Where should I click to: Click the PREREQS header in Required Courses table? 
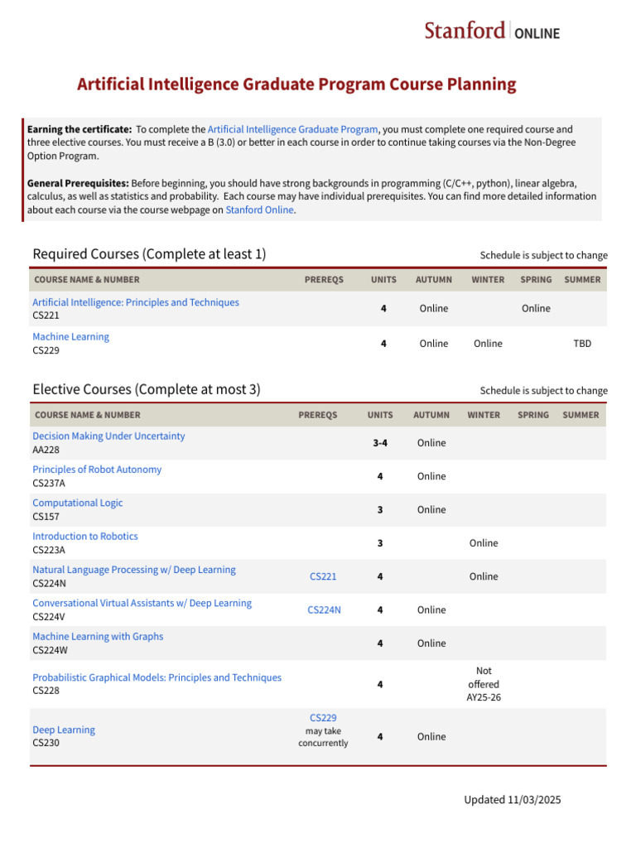(324, 280)
